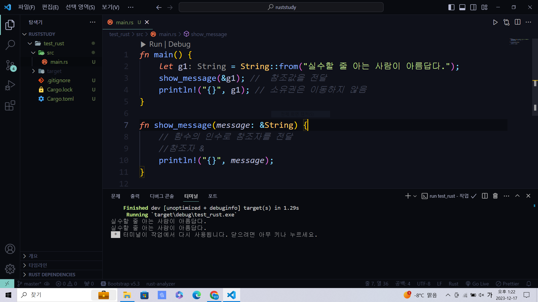Toggle secondary sidebar layout button

473,7
